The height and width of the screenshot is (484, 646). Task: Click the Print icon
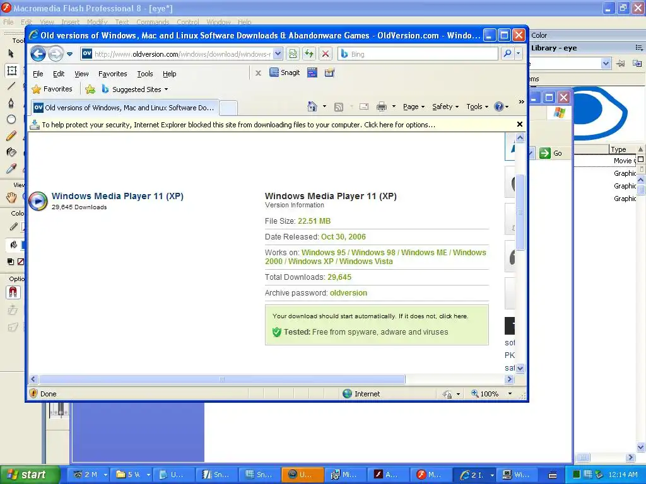[x=382, y=107]
